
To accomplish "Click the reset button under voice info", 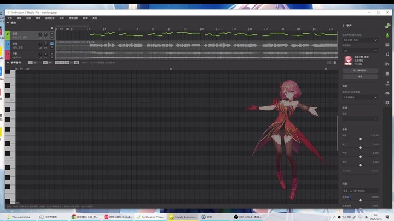I will [360, 77].
